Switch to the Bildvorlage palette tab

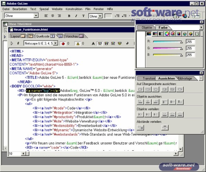coord(186,78)
